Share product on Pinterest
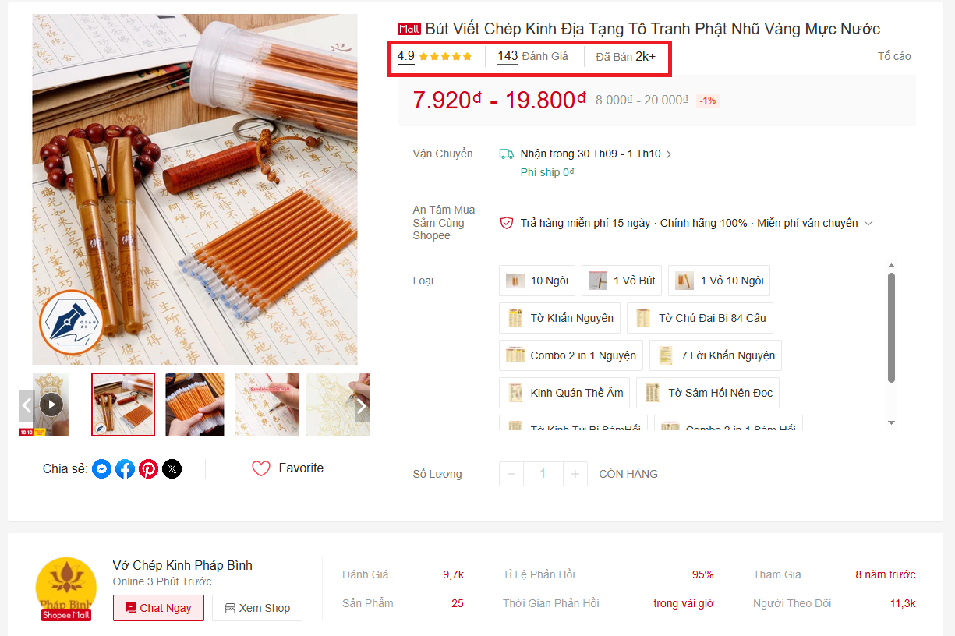 click(148, 468)
